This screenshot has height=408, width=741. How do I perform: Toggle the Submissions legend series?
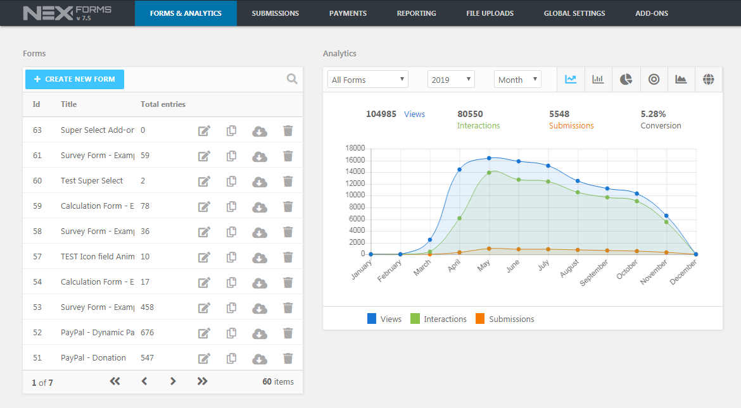505,319
